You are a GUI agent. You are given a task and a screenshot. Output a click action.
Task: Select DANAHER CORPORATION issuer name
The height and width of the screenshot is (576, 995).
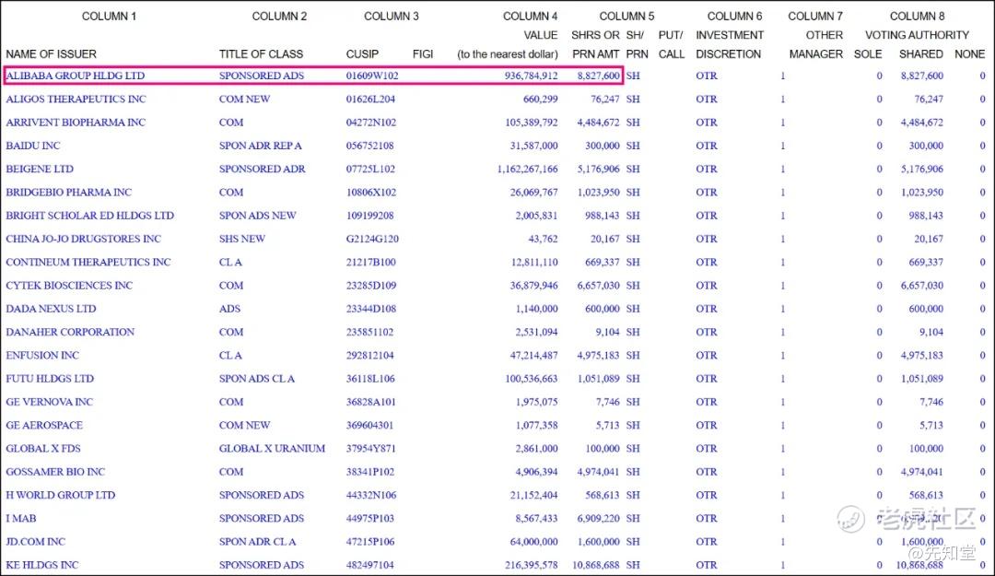[70, 332]
